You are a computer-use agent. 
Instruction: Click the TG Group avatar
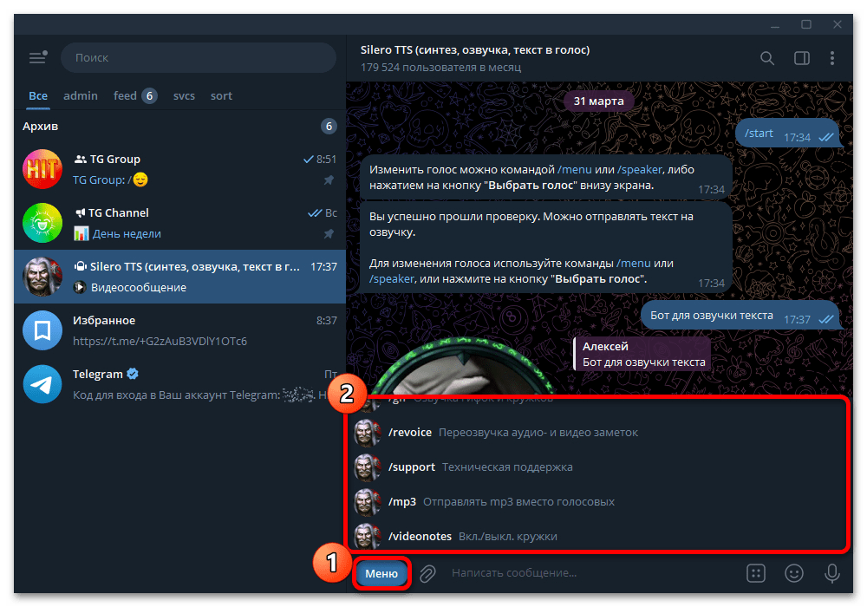click(42, 169)
